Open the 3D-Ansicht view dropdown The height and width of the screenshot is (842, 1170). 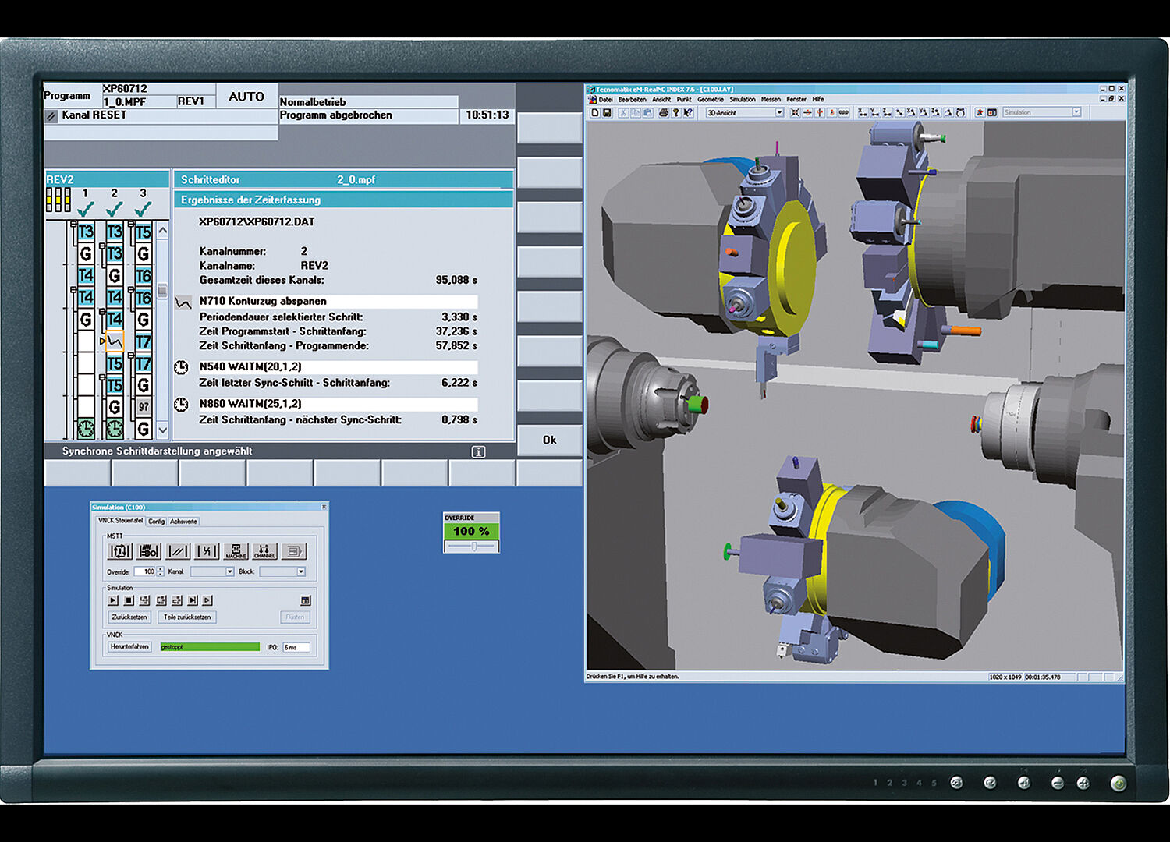pyautogui.click(x=778, y=113)
